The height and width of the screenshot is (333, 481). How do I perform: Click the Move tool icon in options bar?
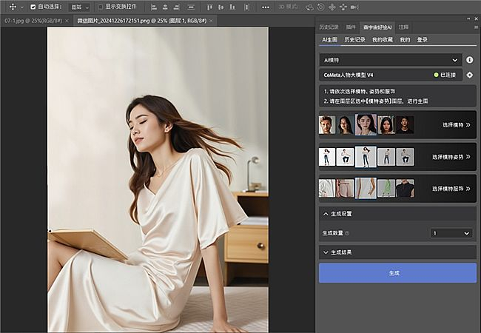point(13,7)
